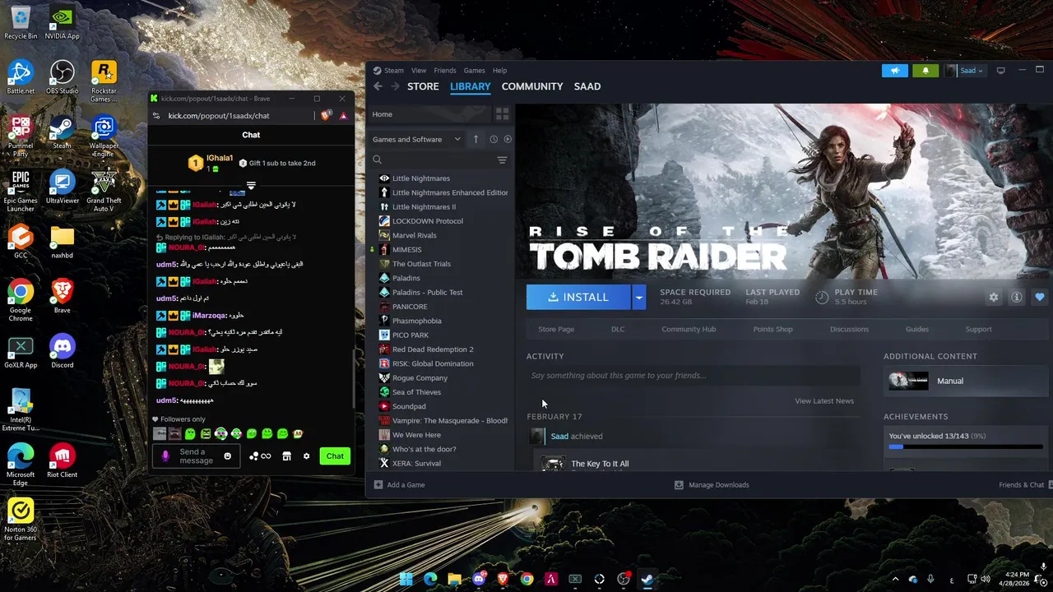Image resolution: width=1053 pixels, height=592 pixels.
Task: Click Add a Game plus icon
Action: pyautogui.click(x=378, y=485)
